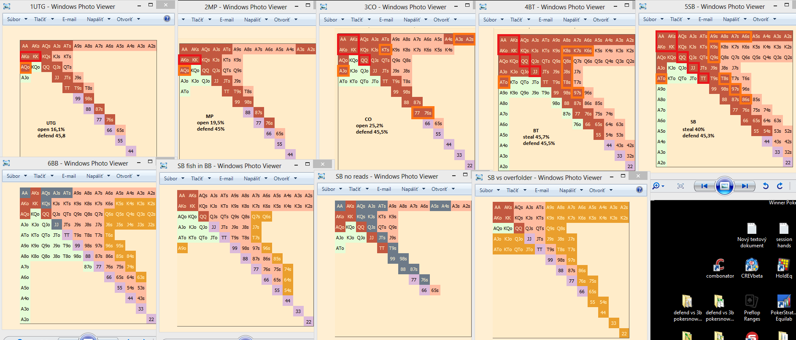Click the help icon in 1UTG window
This screenshot has width=796, height=340.
click(x=167, y=19)
